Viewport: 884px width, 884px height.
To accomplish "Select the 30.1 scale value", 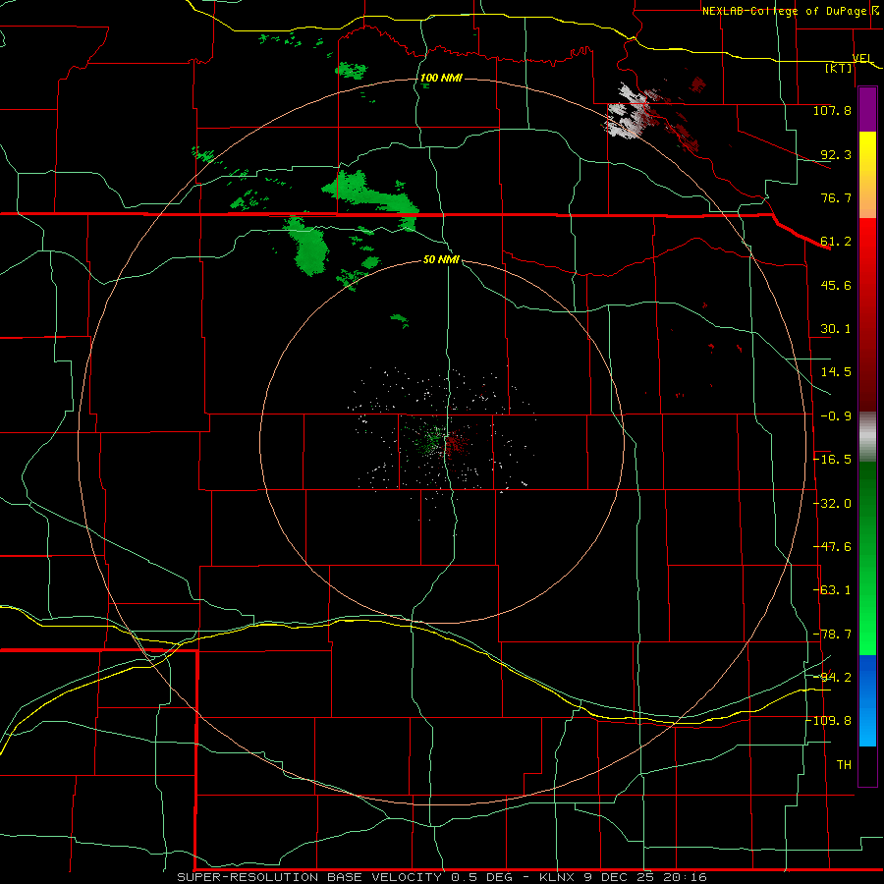I will [x=836, y=329].
